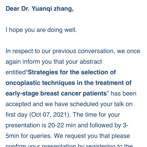The width and height of the screenshot is (147, 147).
Task: Click the date '(Oct 07, 2021)'
Action: 50,115
